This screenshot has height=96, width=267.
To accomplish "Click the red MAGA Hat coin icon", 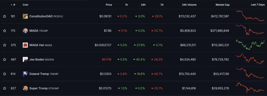I will [25, 45].
